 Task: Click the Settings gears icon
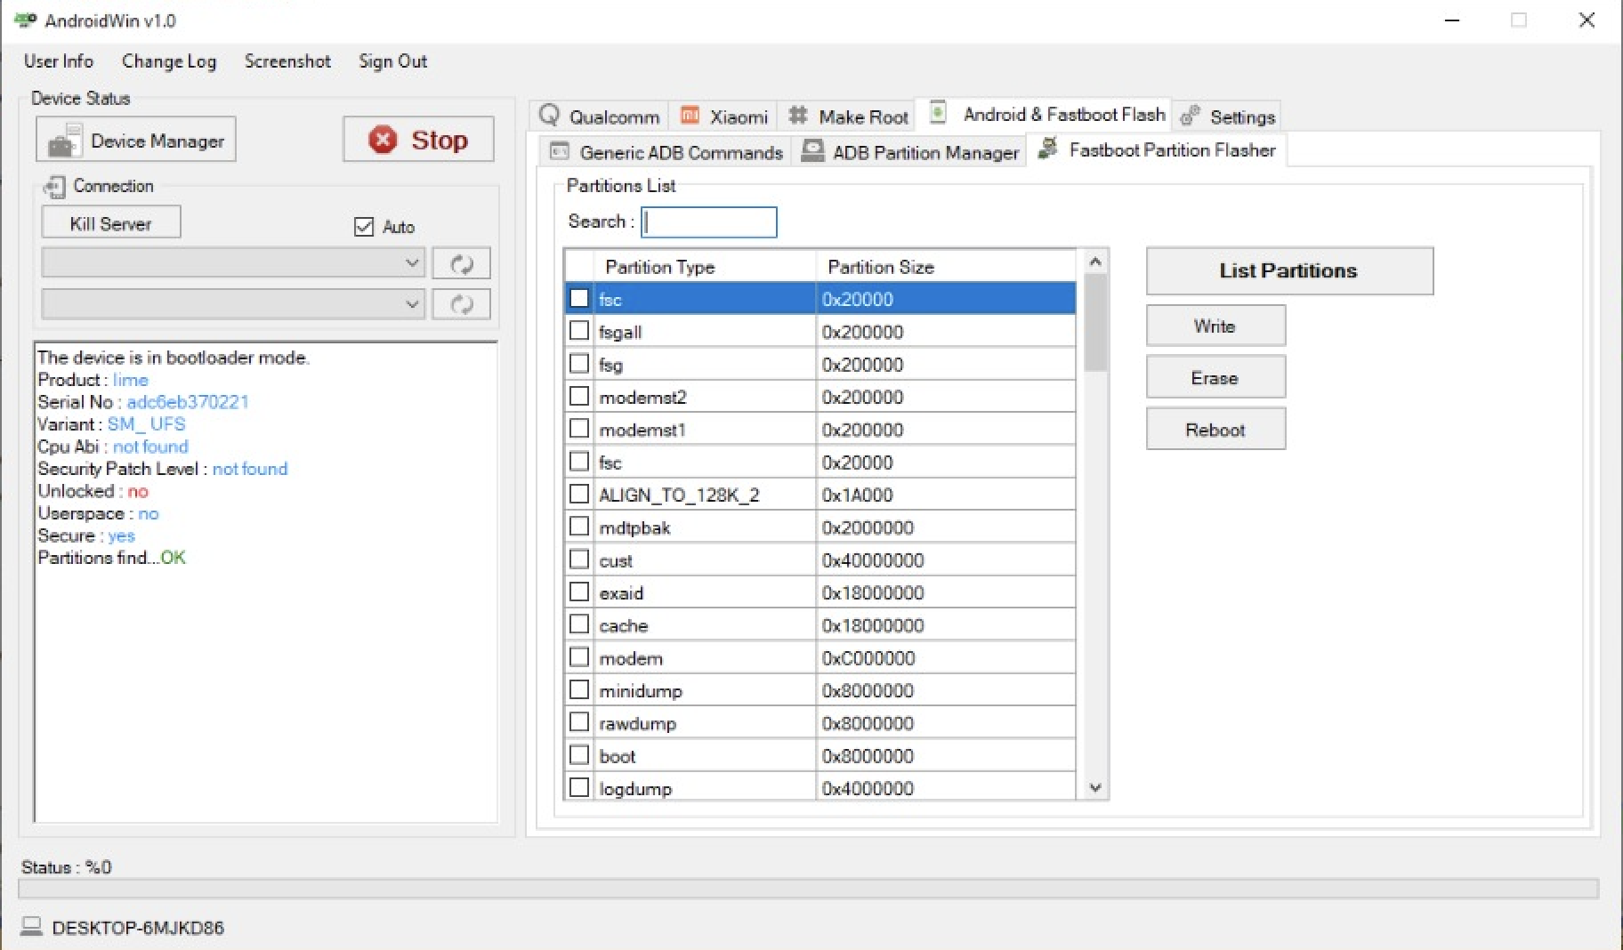click(x=1190, y=116)
